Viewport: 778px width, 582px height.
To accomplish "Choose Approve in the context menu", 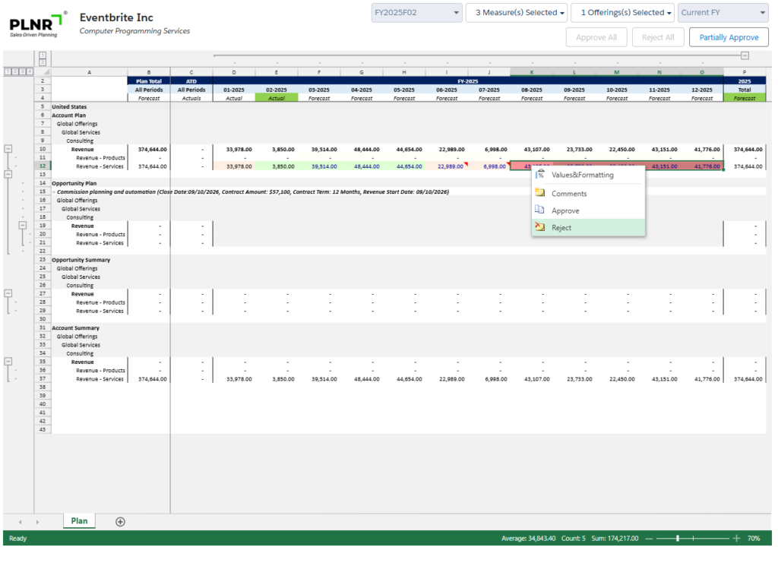I will 589,210.
